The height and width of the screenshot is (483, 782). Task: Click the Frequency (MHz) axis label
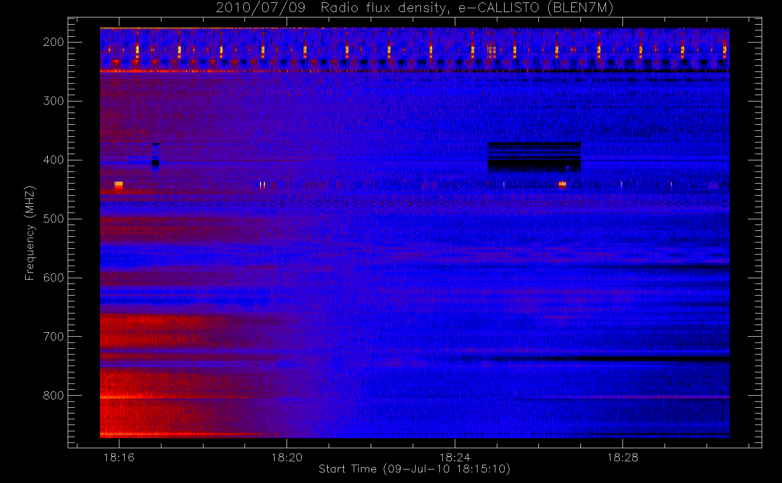coord(30,233)
